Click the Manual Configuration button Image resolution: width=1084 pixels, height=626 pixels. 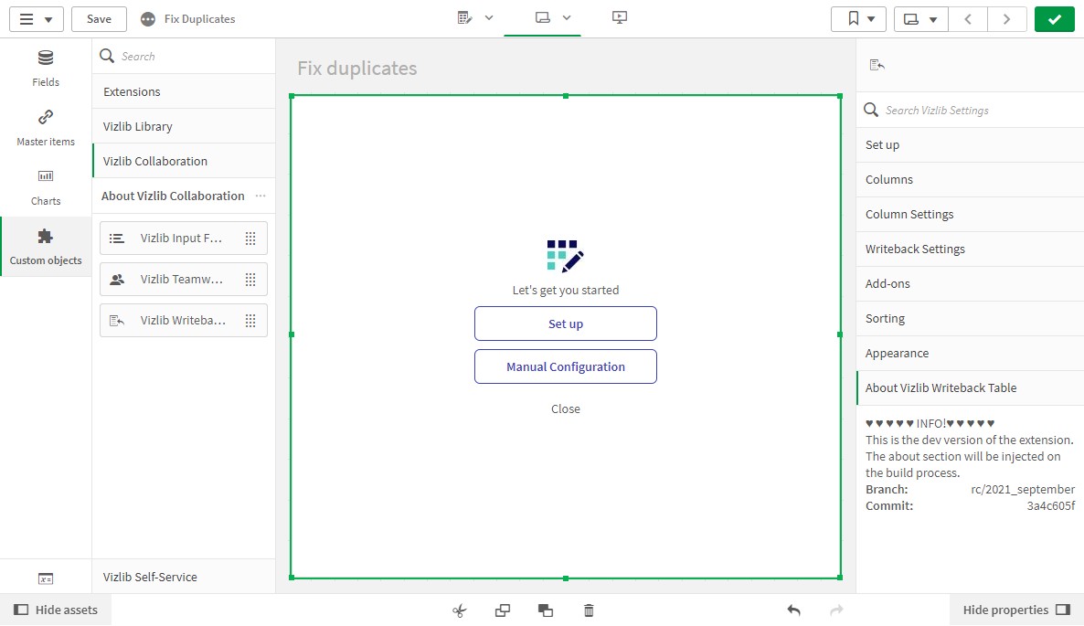(x=566, y=366)
